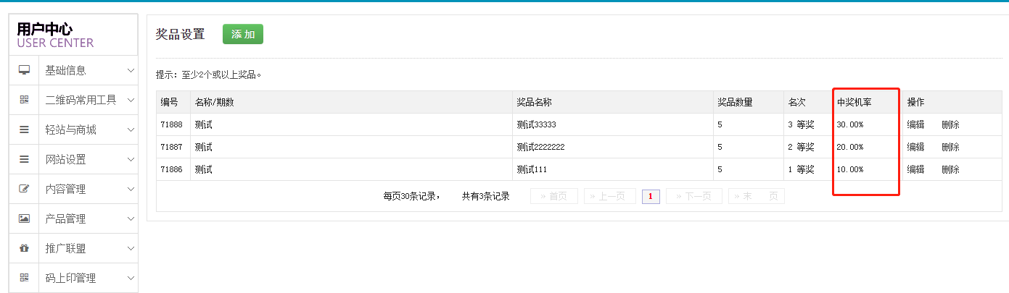Expand the 内容管理 chevron arrow
1009x293 pixels.
[131, 189]
